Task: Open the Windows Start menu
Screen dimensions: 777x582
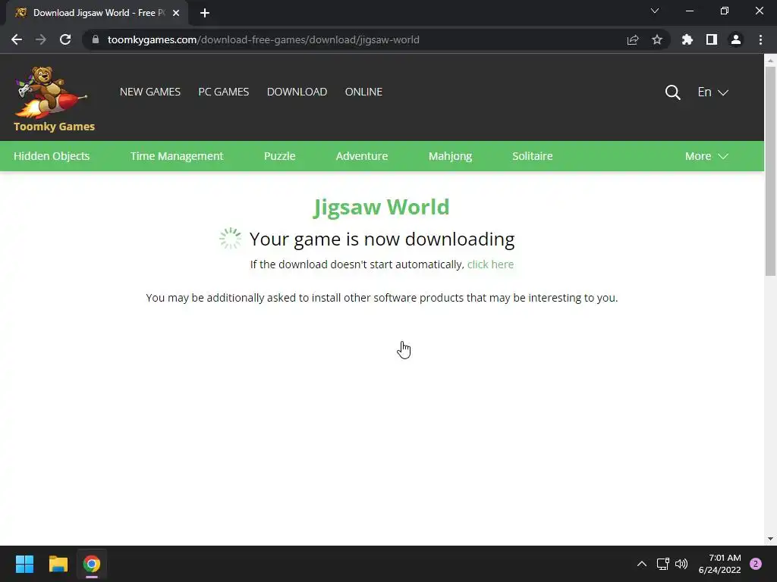Action: (24, 564)
